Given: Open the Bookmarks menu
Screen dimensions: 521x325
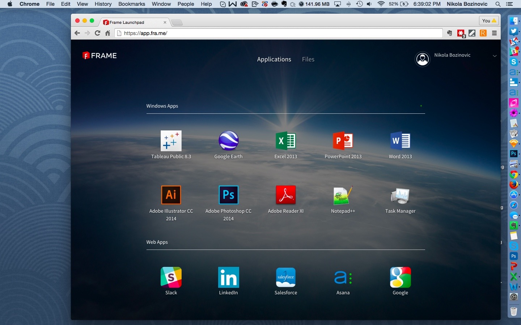Looking at the screenshot, I should tap(131, 4).
